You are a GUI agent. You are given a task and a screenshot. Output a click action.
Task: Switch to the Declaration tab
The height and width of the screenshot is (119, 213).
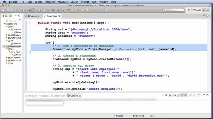click(x=59, y=96)
